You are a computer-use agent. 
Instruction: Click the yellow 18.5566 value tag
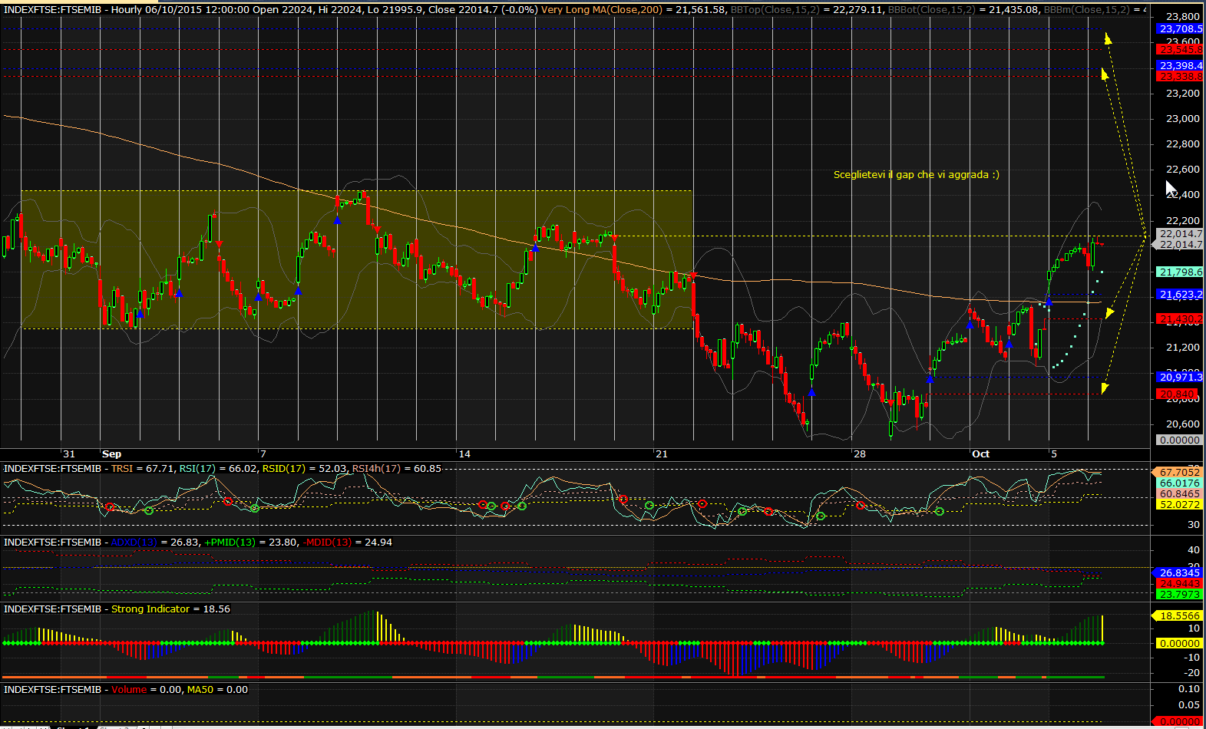(1177, 615)
